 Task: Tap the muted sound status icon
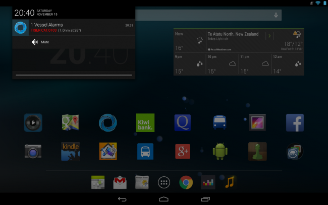point(312,3)
